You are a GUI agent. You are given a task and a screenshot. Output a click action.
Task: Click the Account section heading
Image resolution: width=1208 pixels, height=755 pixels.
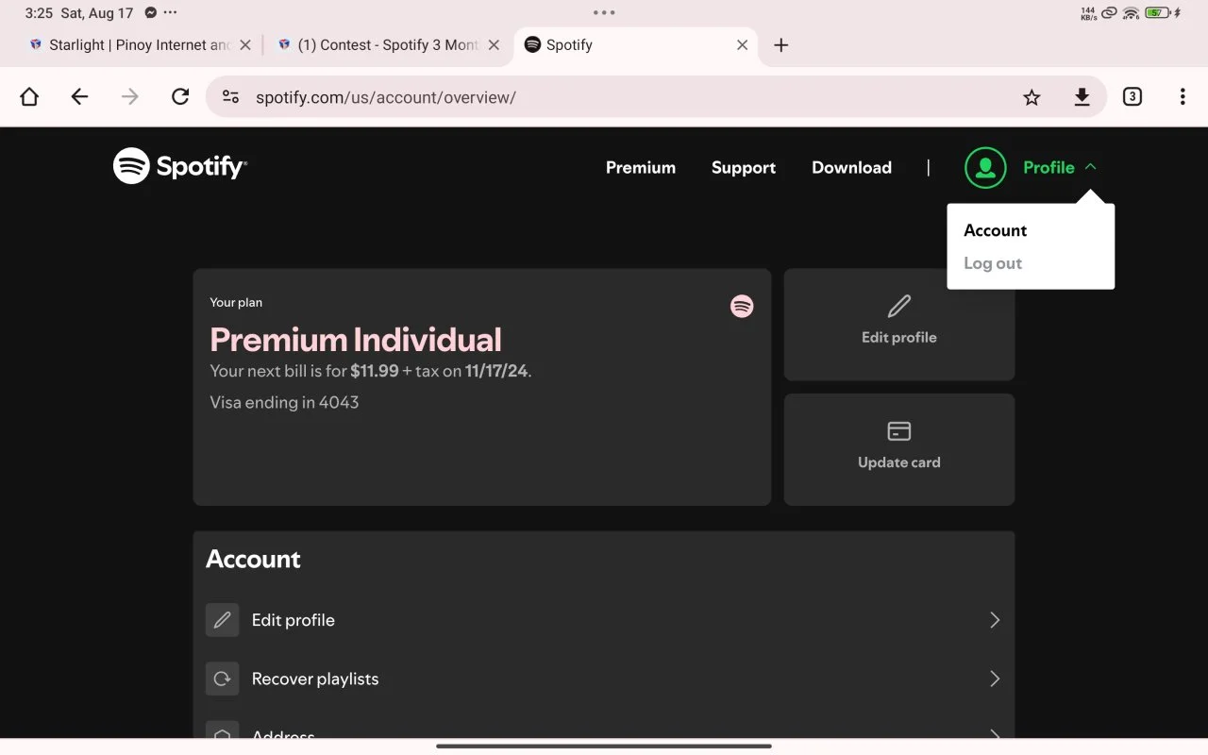pyautogui.click(x=253, y=559)
